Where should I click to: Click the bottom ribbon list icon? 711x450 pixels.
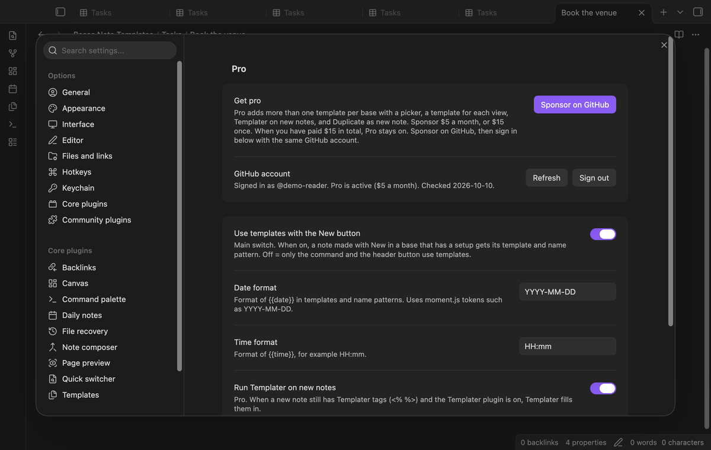click(x=12, y=142)
